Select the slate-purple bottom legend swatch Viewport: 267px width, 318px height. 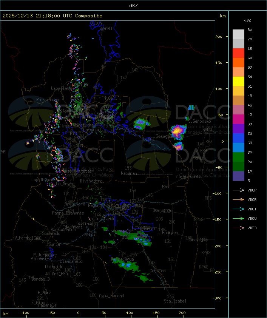238,176
